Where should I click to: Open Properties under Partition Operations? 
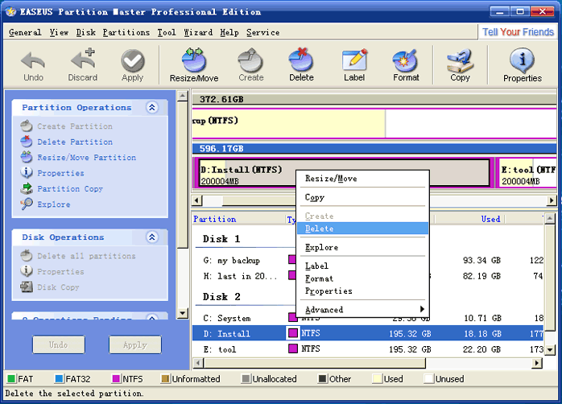[x=52, y=173]
